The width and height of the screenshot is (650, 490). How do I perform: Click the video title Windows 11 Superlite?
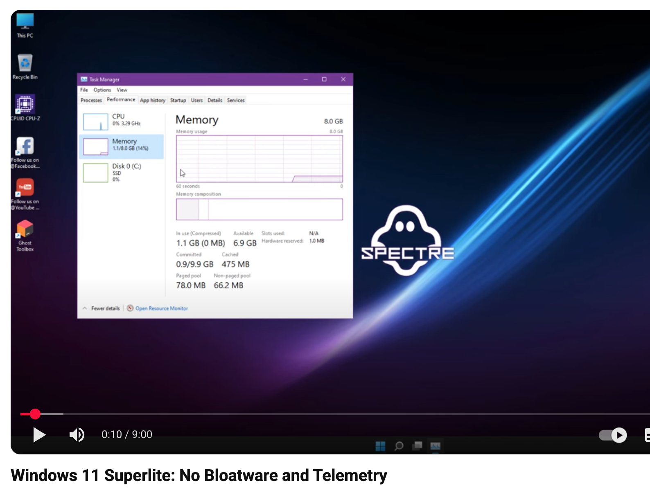click(199, 475)
